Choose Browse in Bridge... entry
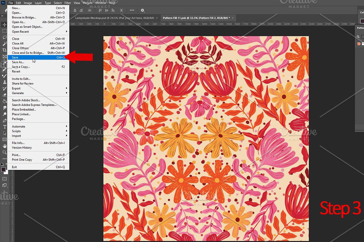Screen dimensions: 364x242 point(38,18)
